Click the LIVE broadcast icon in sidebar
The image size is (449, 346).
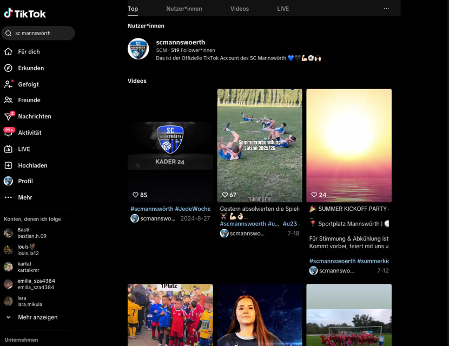[x=8, y=149]
